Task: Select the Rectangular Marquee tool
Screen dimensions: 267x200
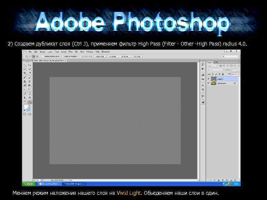Action: (x=25, y=65)
